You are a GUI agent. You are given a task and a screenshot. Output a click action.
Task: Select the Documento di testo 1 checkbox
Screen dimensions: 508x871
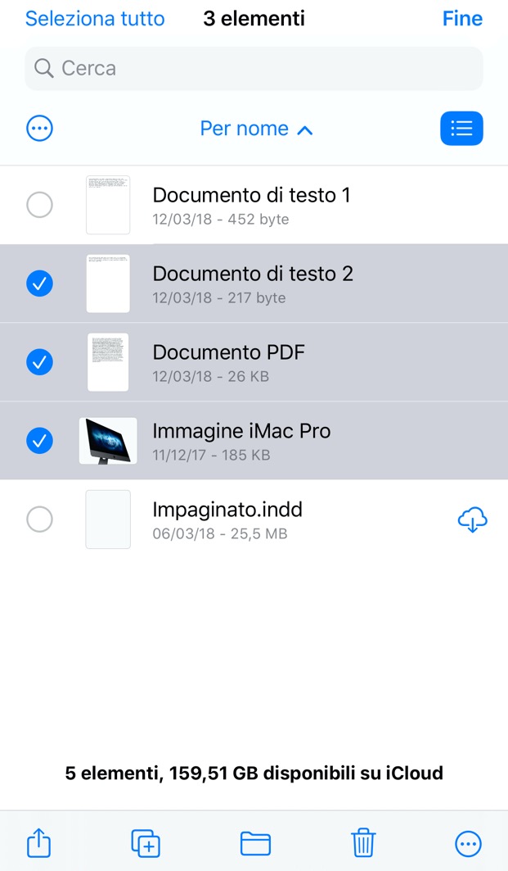pyautogui.click(x=39, y=205)
